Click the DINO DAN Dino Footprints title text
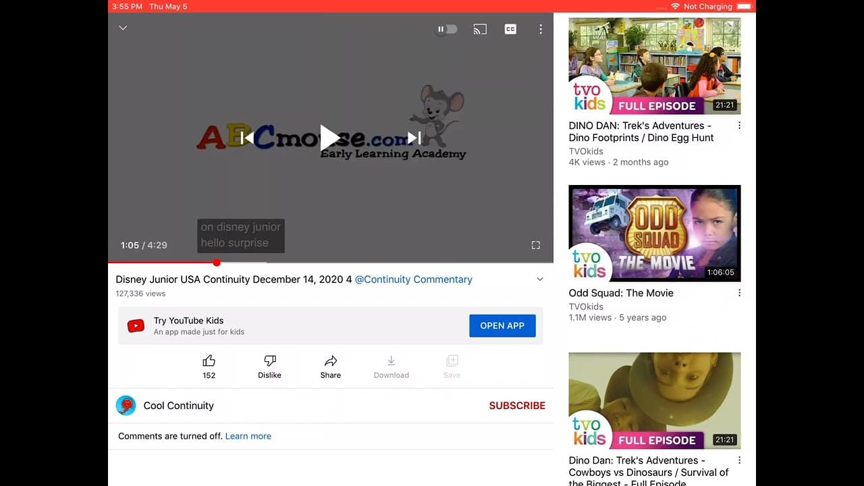Viewport: 864px width, 486px height. pyautogui.click(x=641, y=132)
